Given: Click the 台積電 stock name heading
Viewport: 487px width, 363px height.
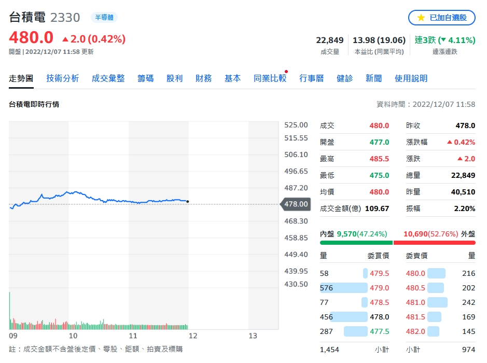Looking at the screenshot, I should [27, 18].
